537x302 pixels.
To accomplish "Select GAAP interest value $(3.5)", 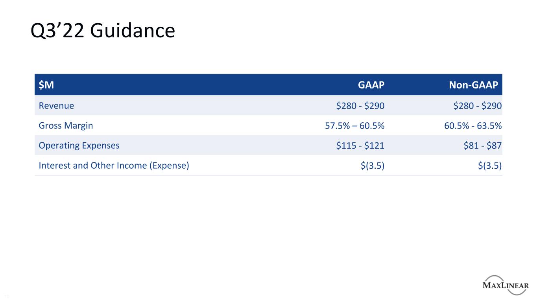I will (372, 166).
